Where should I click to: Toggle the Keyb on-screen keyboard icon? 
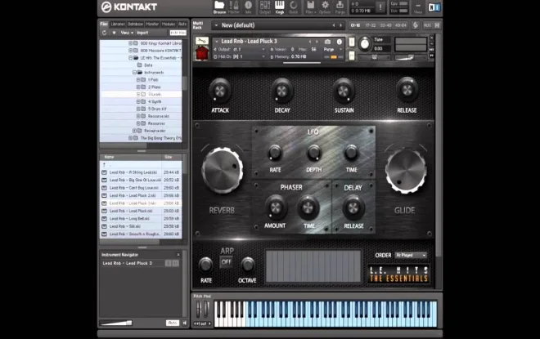click(279, 7)
